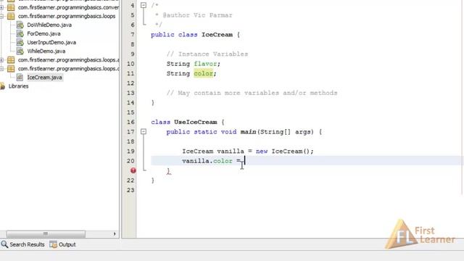Click IceCream.java file icon
The height and width of the screenshot is (261, 464).
(x=20, y=78)
